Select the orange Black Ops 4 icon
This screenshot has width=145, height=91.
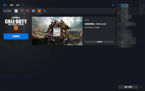point(39,11)
